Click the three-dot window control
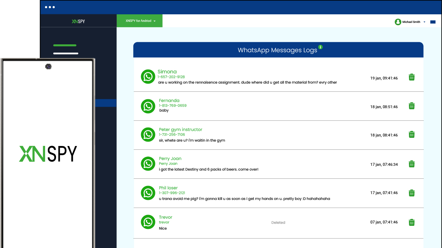 [x=50, y=7]
